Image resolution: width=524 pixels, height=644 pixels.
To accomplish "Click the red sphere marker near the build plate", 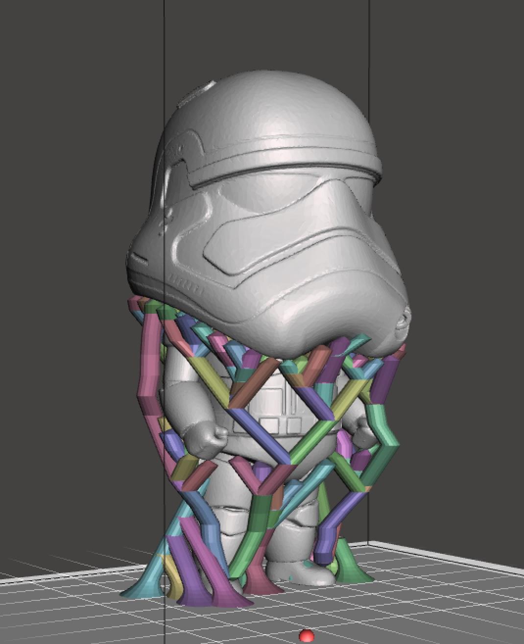I will pos(307,636).
